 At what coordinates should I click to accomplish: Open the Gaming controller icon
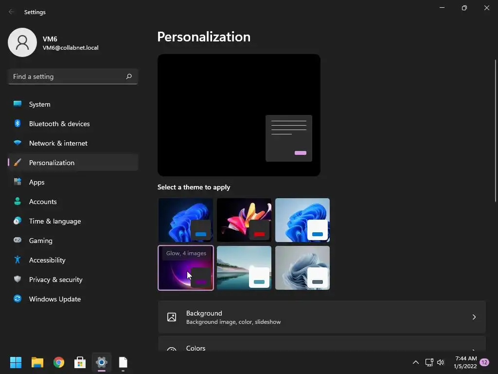point(18,240)
